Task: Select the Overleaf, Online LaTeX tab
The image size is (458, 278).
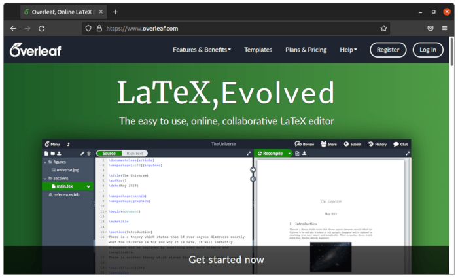Action: (63, 12)
